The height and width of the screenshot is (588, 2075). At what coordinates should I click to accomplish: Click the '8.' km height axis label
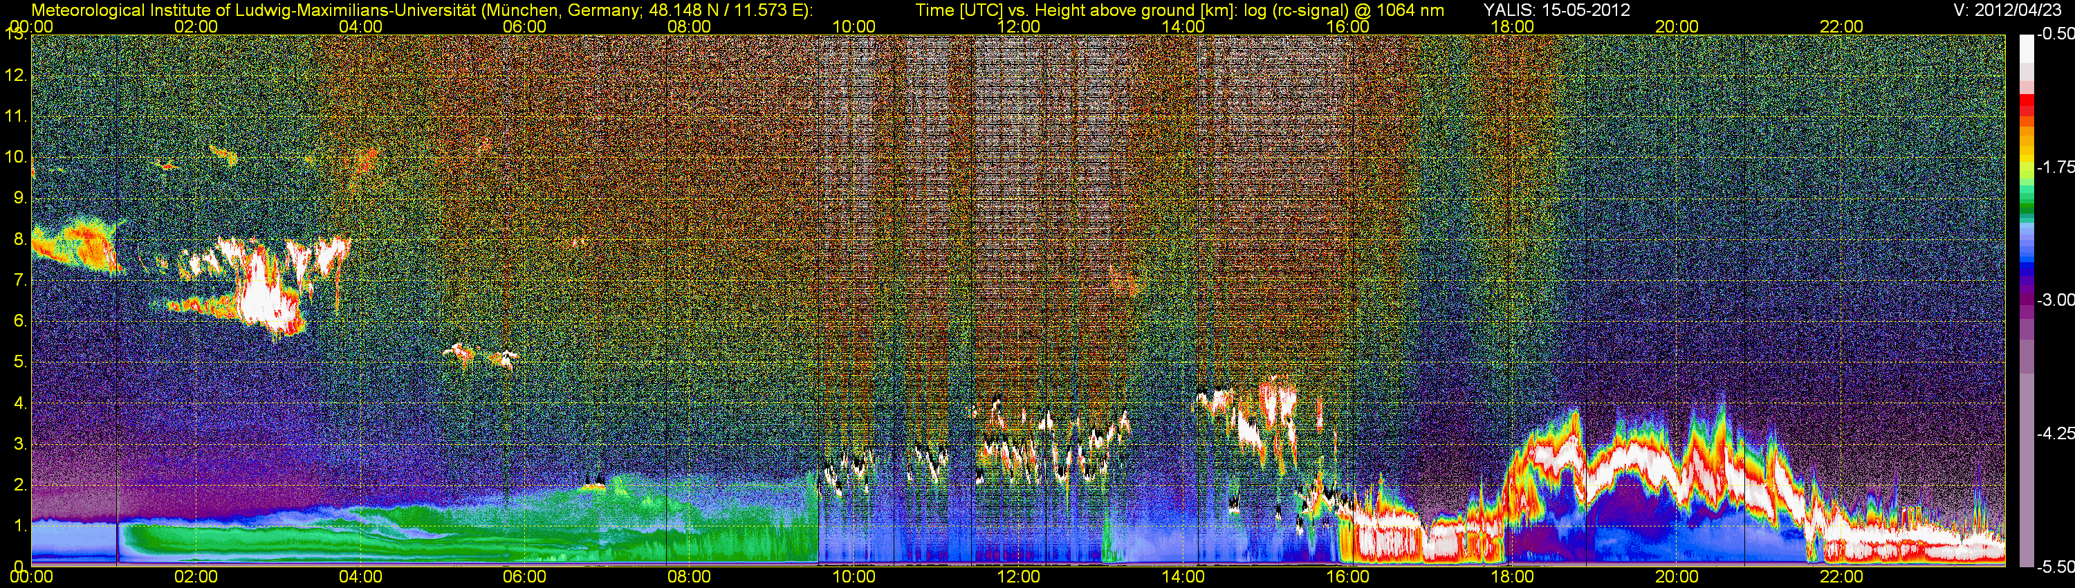coord(20,239)
